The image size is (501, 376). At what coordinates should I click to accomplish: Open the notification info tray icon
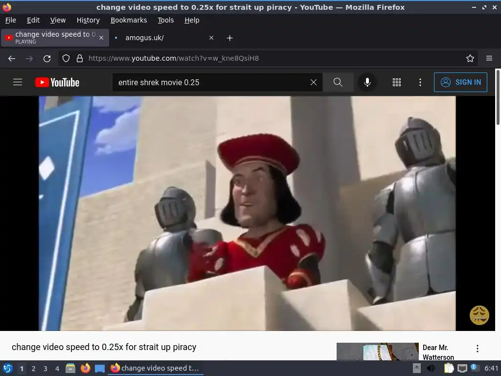[x=475, y=368]
